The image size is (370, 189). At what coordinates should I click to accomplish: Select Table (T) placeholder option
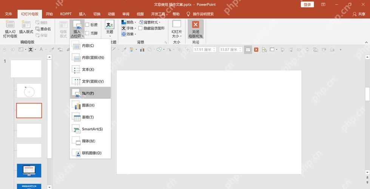[90, 117]
